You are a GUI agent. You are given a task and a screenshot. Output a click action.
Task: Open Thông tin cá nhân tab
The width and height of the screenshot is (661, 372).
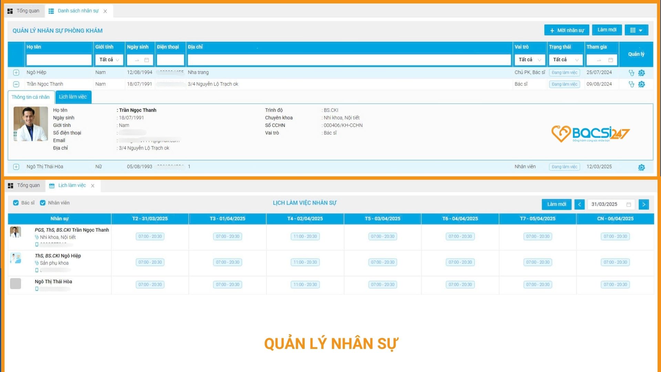(31, 97)
